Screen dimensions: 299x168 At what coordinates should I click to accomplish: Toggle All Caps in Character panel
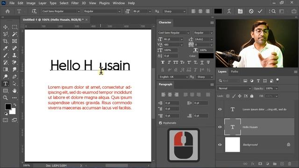[x=176, y=62]
